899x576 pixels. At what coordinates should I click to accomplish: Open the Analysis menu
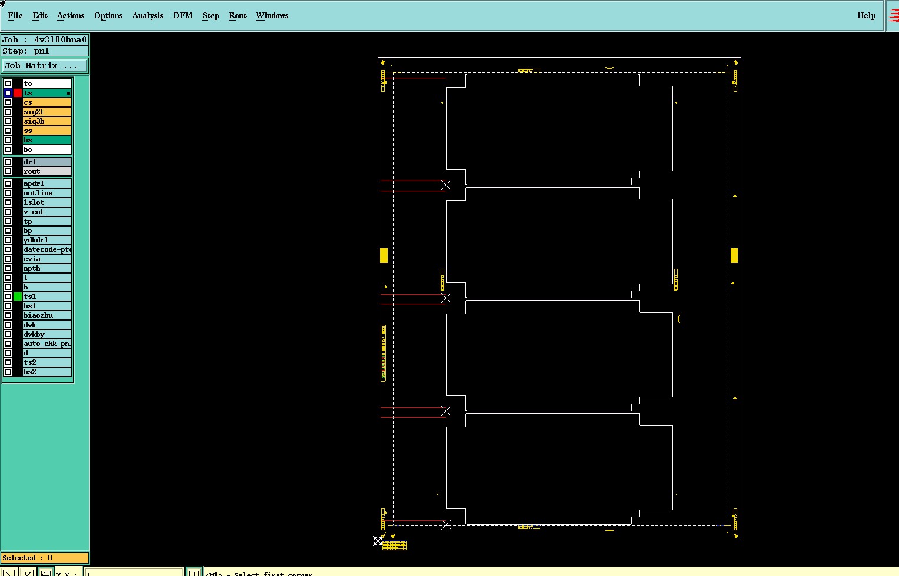[x=148, y=16]
